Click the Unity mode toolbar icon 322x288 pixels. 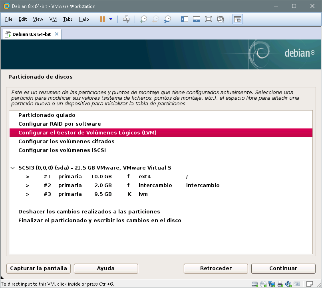click(x=220, y=19)
